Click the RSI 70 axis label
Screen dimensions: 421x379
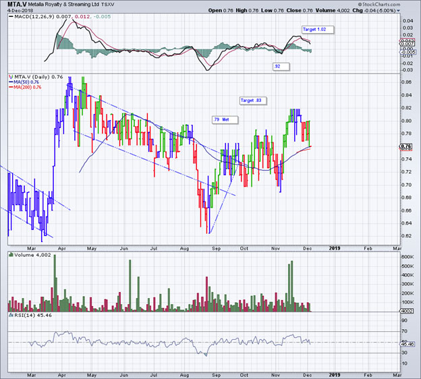click(404, 331)
